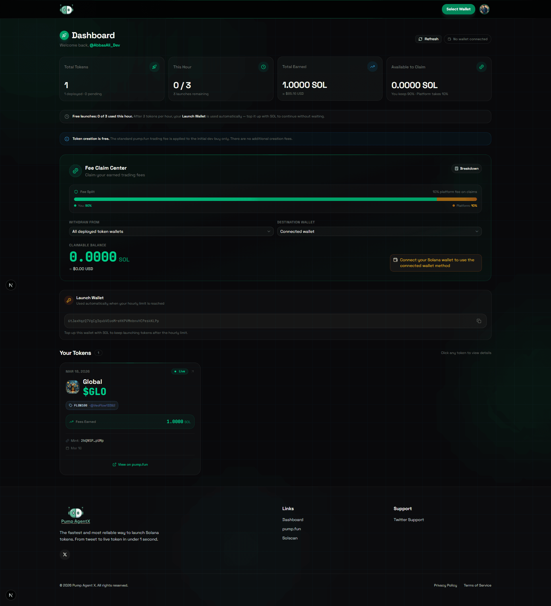Viewport: 551px width, 606px height.
Task: Open the X (Twitter) social icon in footer
Action: pyautogui.click(x=65, y=554)
